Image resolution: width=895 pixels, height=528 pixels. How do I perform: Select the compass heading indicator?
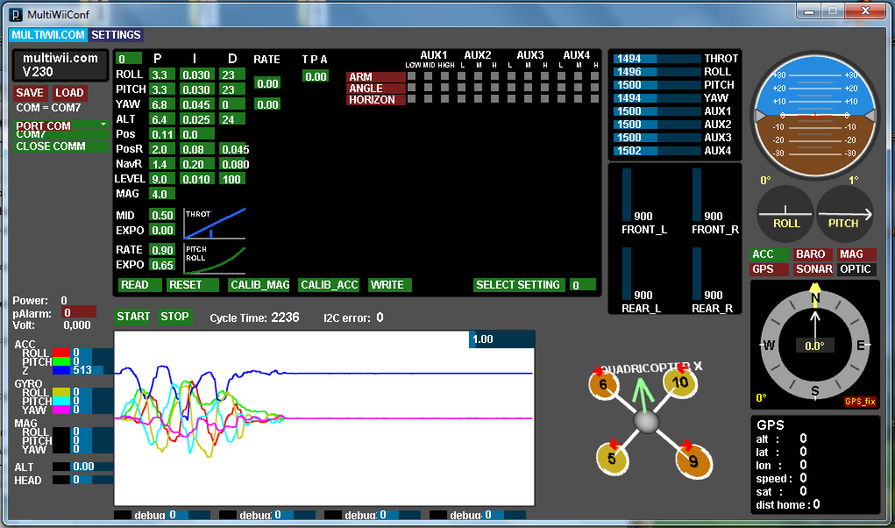pos(814,345)
